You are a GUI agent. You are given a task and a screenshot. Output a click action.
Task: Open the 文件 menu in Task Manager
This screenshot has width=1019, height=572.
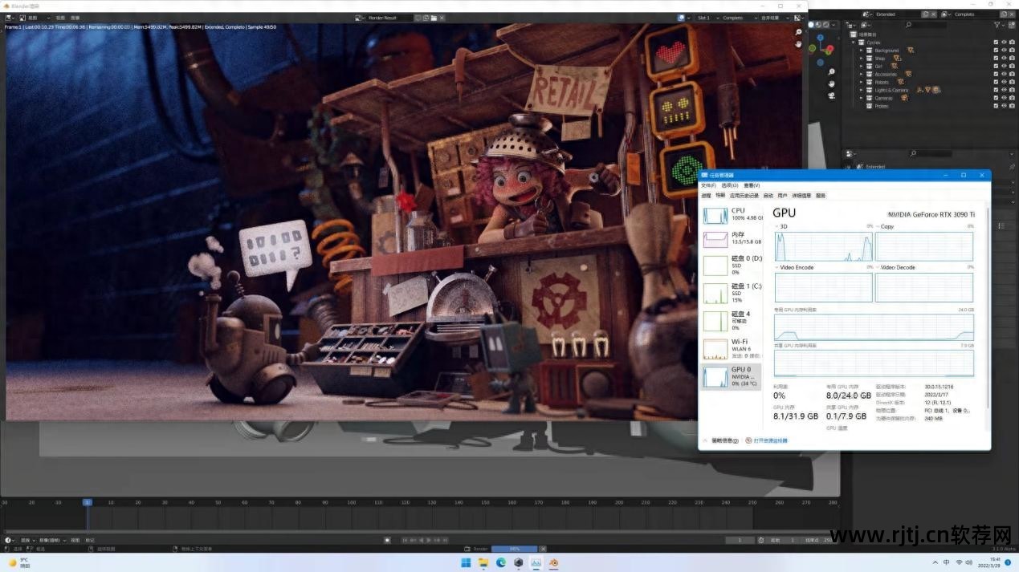[707, 185]
